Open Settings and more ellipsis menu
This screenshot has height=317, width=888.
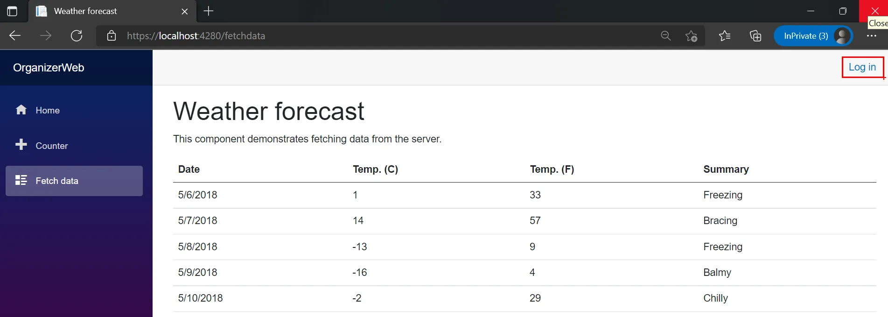click(872, 36)
